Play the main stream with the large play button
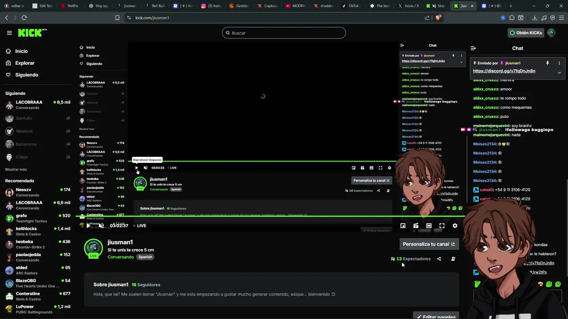The width and height of the screenshot is (568, 319). click(88, 226)
